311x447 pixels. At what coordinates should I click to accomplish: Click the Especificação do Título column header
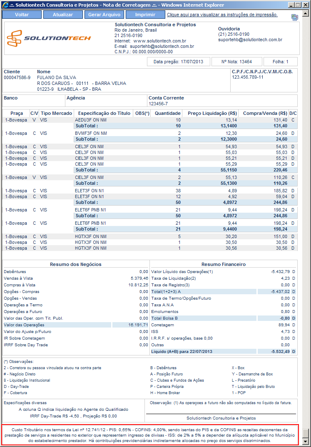[x=104, y=113]
